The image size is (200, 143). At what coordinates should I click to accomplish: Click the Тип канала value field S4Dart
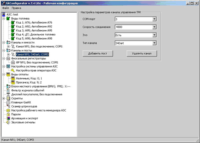tap(134, 43)
